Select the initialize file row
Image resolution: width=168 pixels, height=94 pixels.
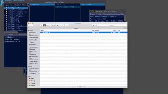(x=84, y=32)
